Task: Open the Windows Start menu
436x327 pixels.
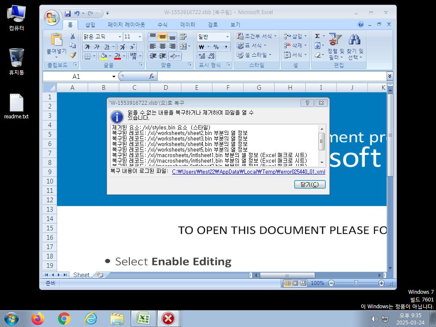Action: point(11,318)
